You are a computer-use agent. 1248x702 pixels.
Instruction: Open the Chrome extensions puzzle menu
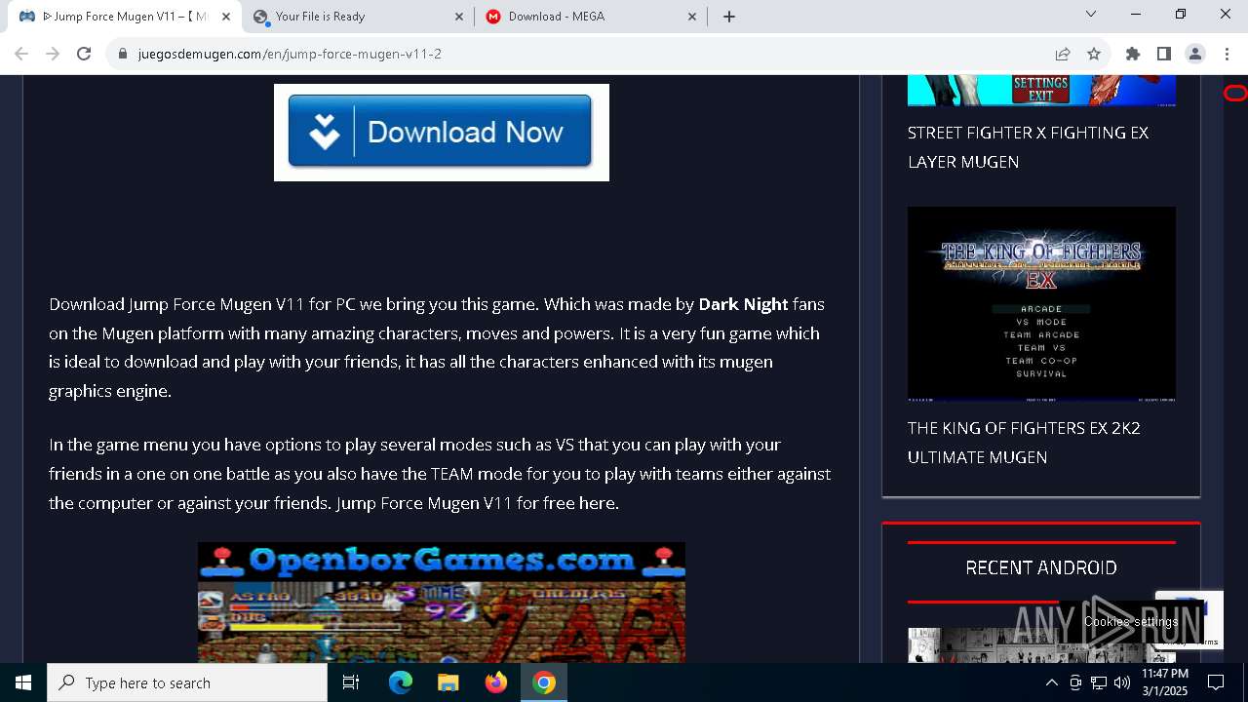(x=1133, y=54)
